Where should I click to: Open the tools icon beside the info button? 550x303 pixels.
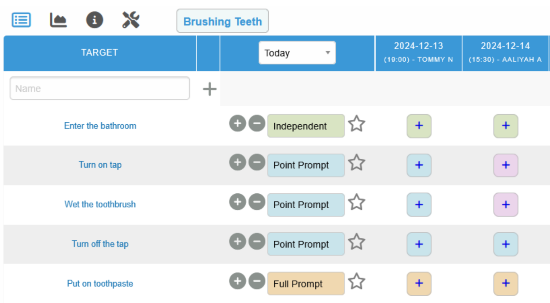click(x=131, y=20)
